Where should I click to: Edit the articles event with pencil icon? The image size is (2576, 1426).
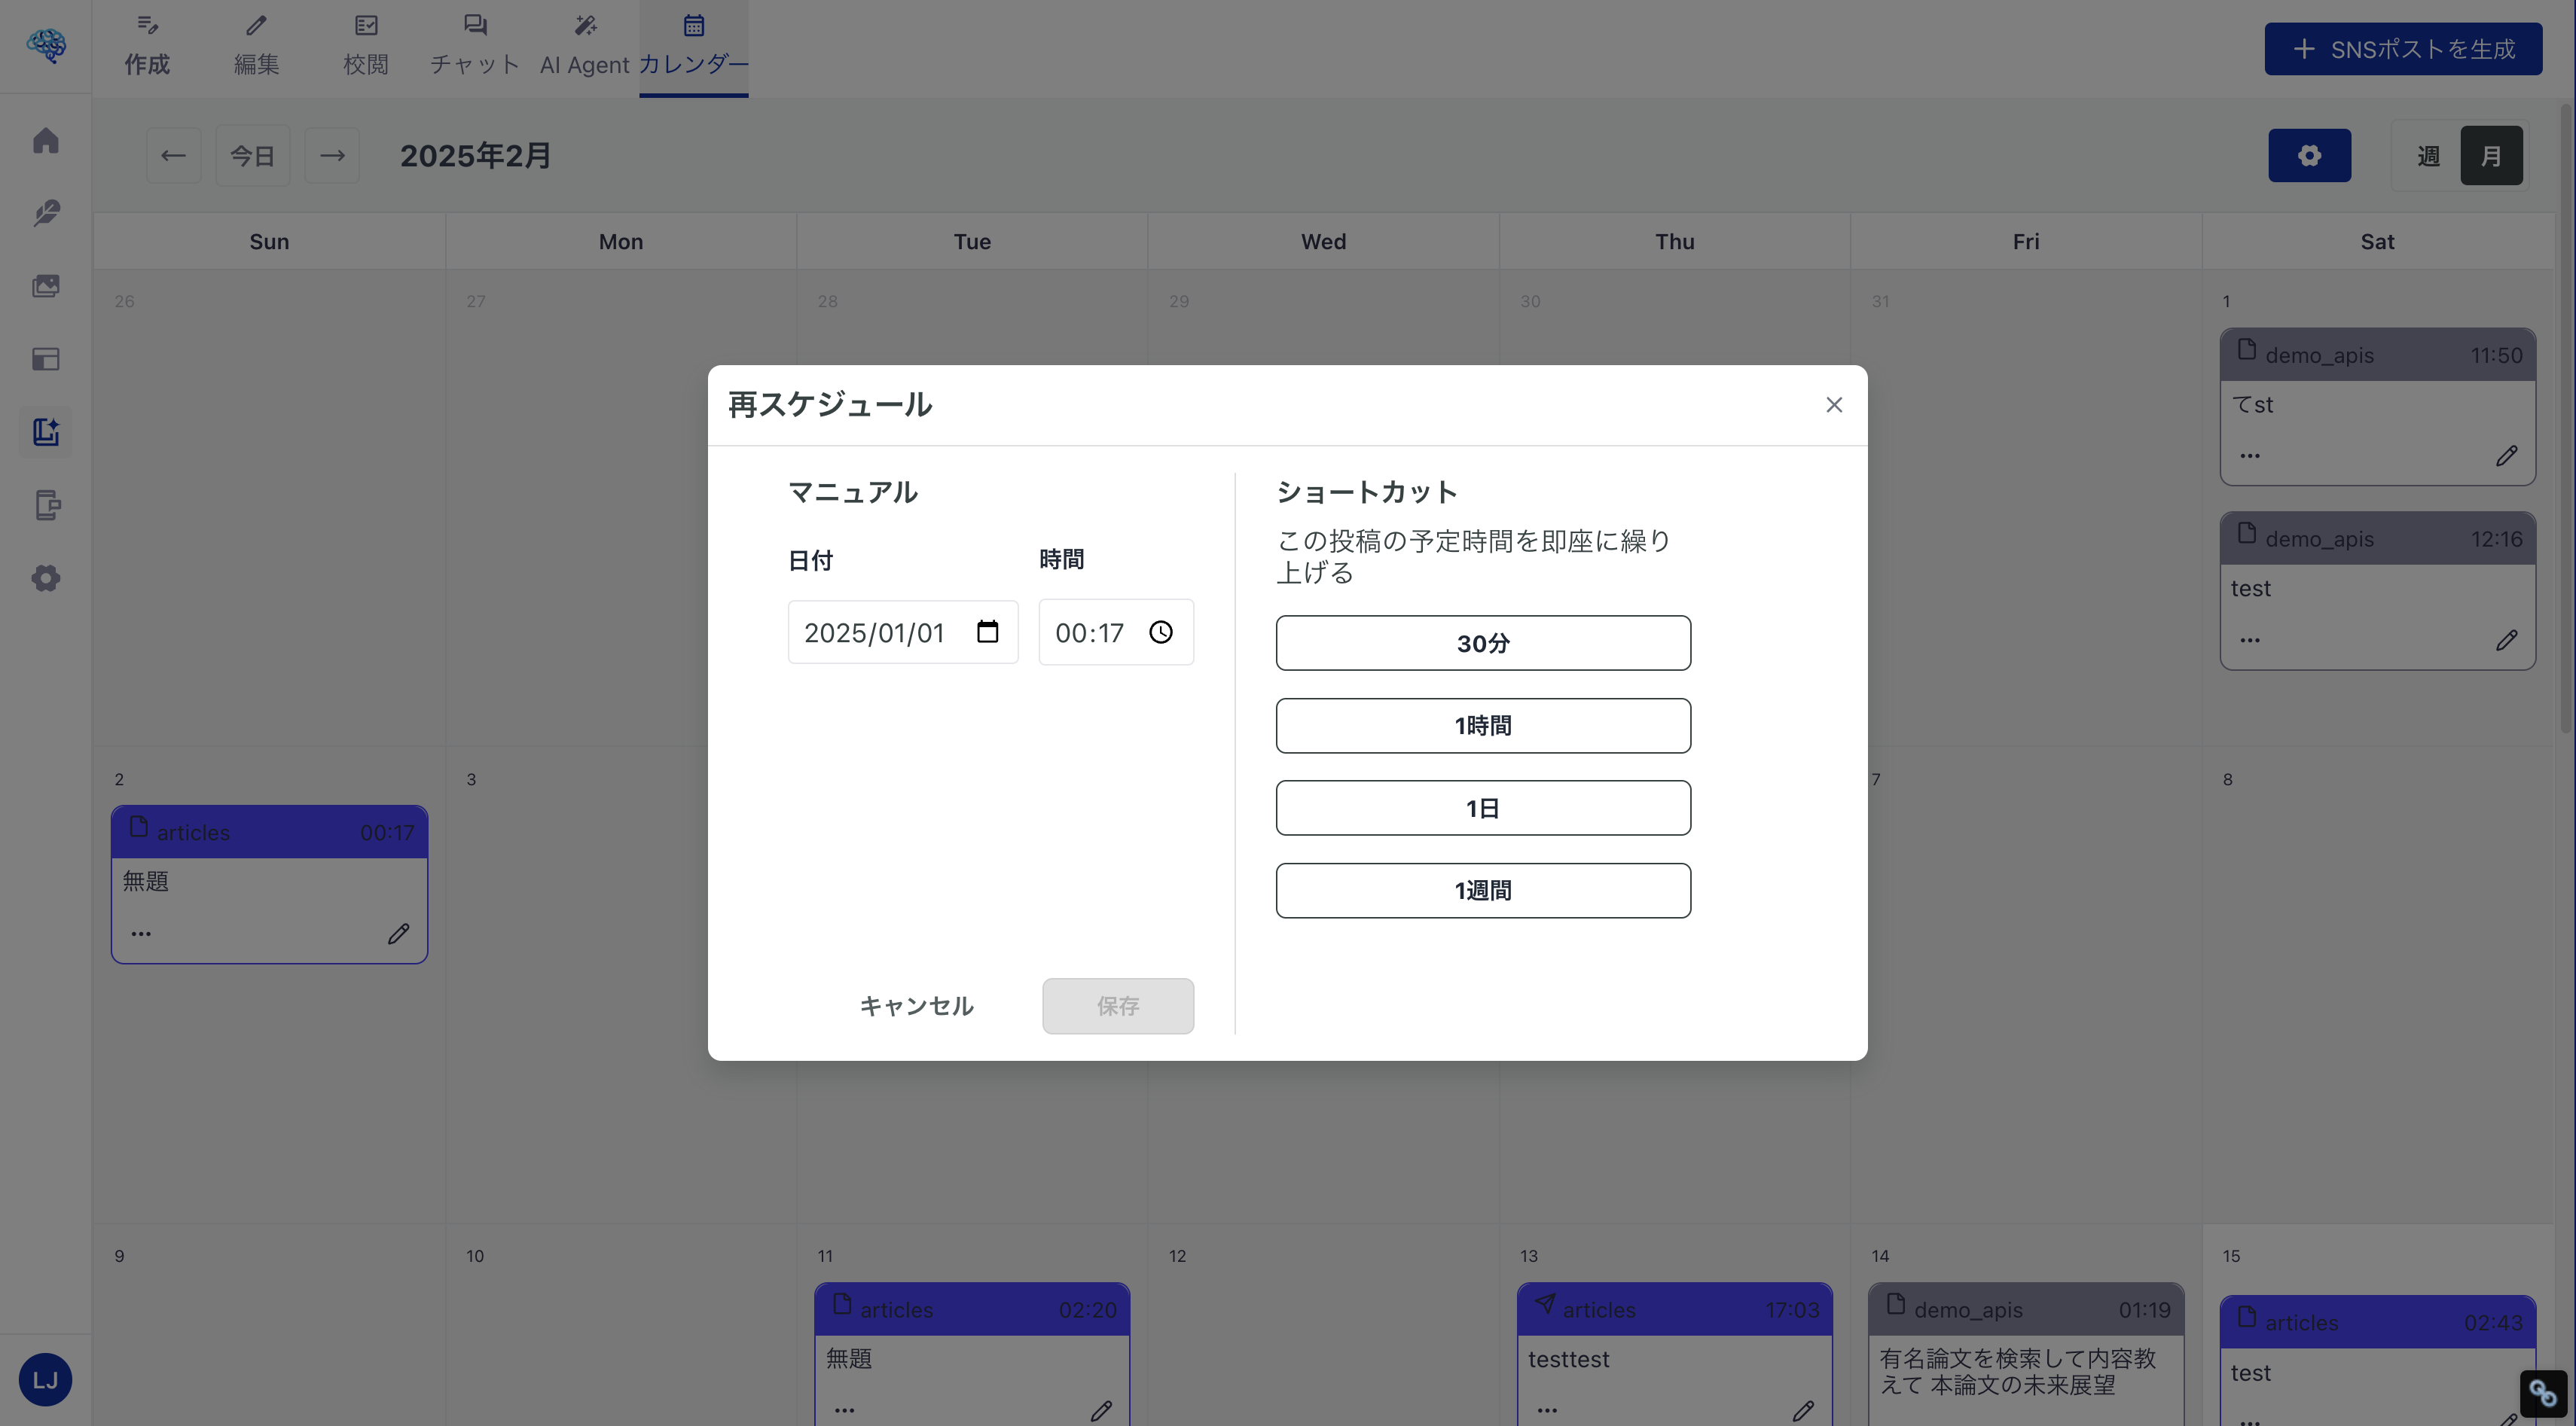[x=399, y=934]
